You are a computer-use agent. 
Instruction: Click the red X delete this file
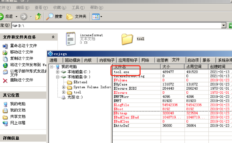pos(5,81)
